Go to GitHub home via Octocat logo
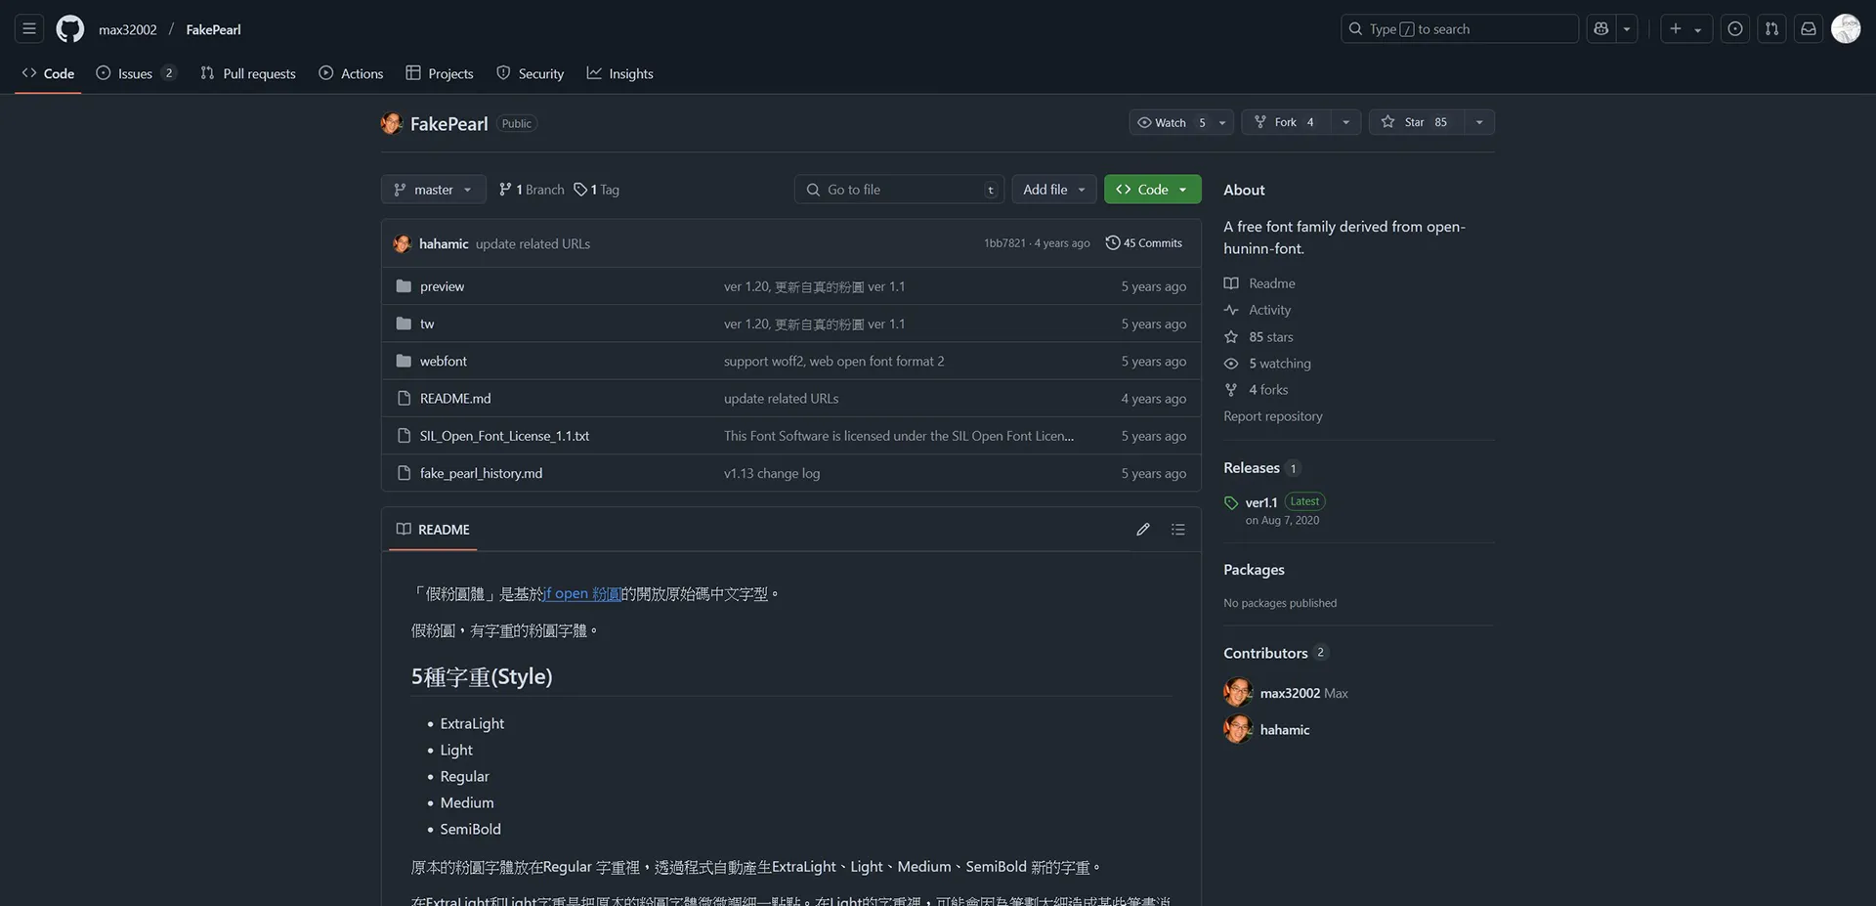The width and height of the screenshot is (1876, 906). point(69,29)
